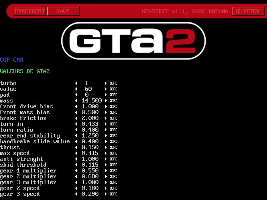Click DF beside gear 1 multiplier
This screenshot has width=267, height=200.
pos(113,170)
